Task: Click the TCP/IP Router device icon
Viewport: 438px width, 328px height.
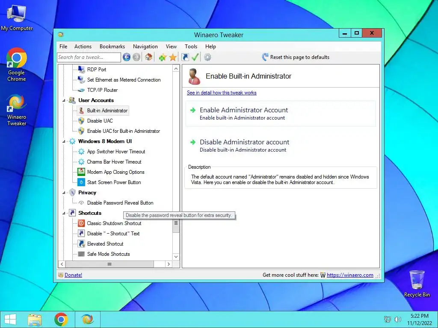Action: point(81,90)
